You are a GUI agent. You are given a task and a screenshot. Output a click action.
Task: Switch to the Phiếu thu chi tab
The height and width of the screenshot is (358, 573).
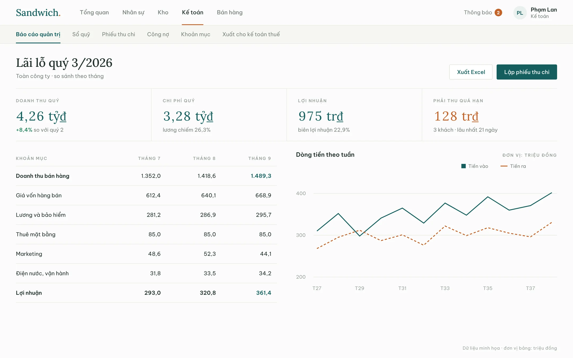(x=119, y=34)
